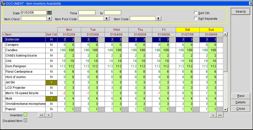Viewport: 253px width, 130px height.
Task: Advance one day with > button
Action: coord(213,115)
